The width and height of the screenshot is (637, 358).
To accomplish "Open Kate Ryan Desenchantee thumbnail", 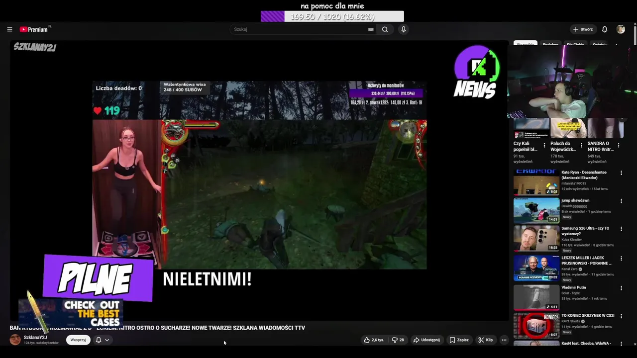I will pyautogui.click(x=536, y=182).
